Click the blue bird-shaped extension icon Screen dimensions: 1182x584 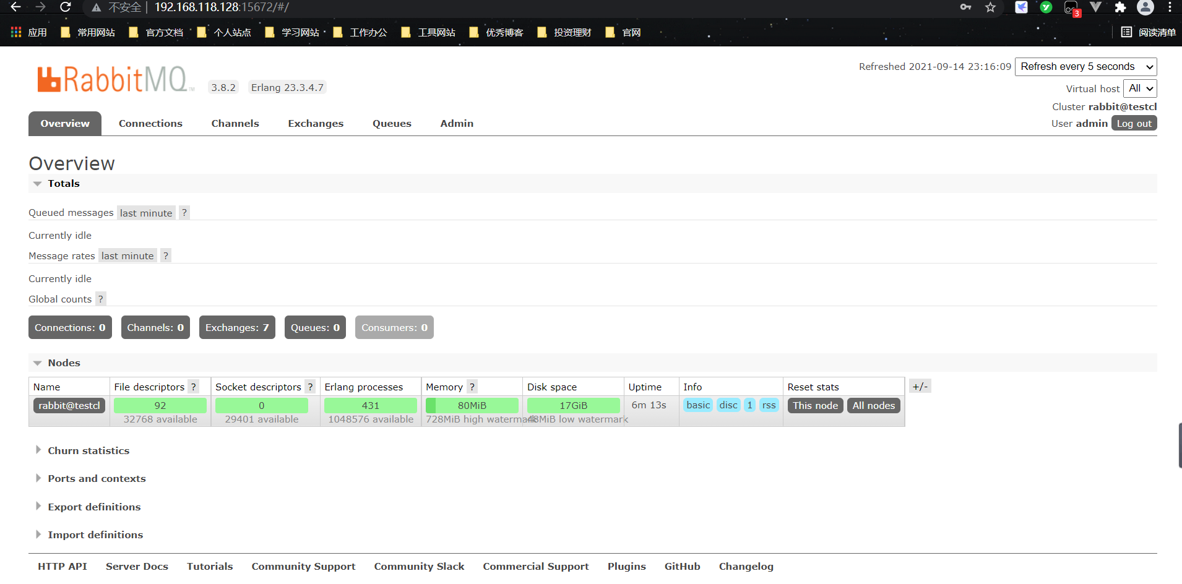tap(1021, 7)
